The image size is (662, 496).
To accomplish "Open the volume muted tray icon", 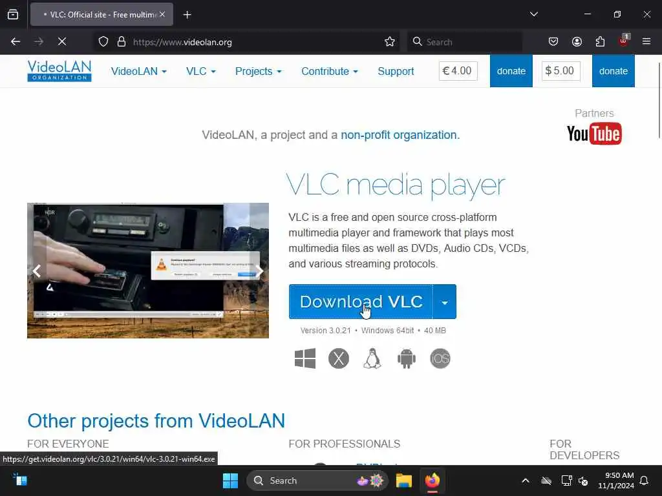I will pos(584,480).
